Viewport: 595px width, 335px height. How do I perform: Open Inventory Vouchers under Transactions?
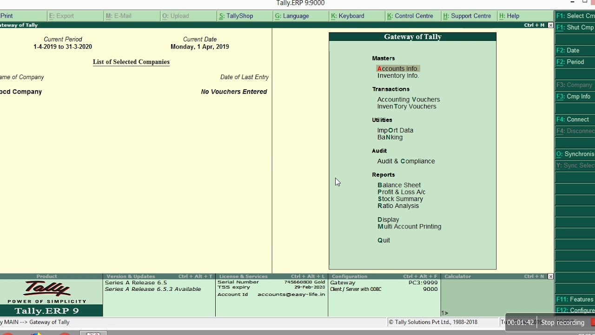[407, 107]
